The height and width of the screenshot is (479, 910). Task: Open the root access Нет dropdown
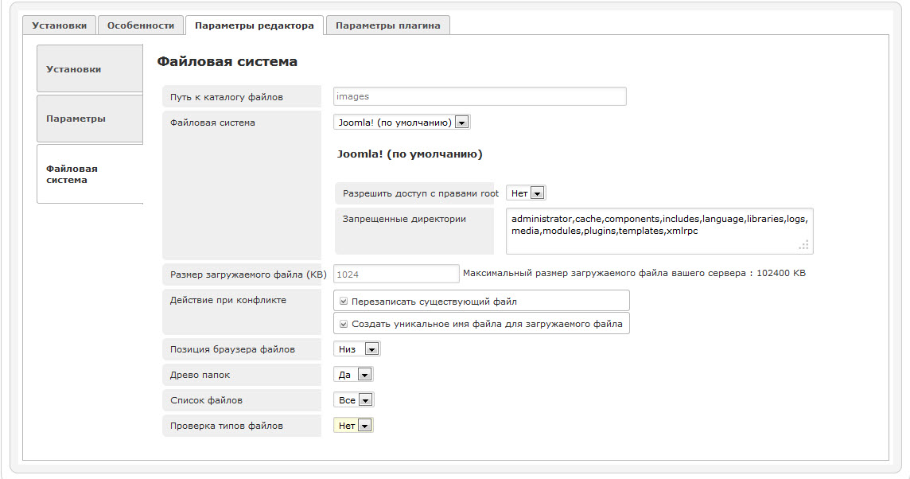point(526,193)
